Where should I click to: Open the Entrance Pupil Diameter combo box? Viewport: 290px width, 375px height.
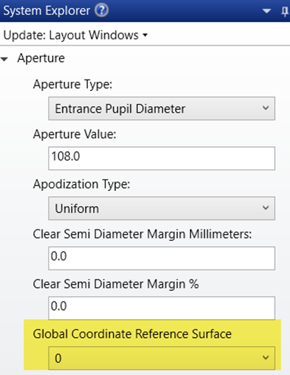tap(162, 108)
